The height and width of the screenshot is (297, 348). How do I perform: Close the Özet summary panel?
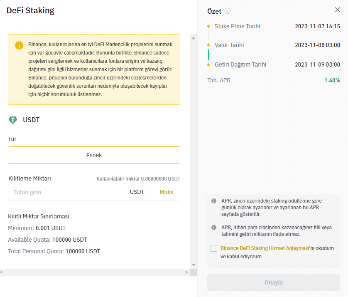[x=337, y=10]
